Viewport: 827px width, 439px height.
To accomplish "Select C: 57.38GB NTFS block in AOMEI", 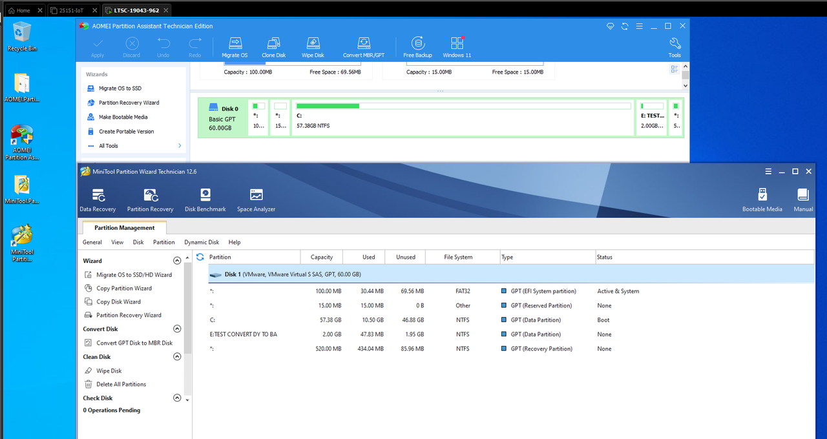I will coord(463,117).
